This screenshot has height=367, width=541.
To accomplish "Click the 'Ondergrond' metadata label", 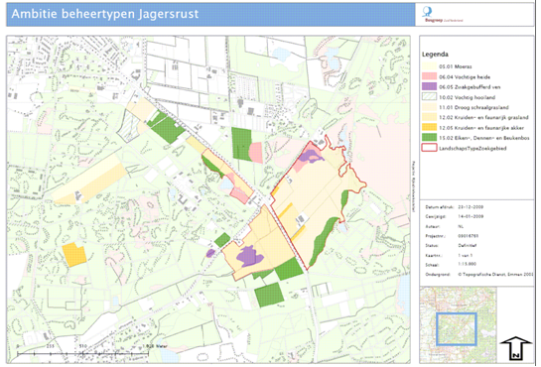I will pyautogui.click(x=436, y=275).
